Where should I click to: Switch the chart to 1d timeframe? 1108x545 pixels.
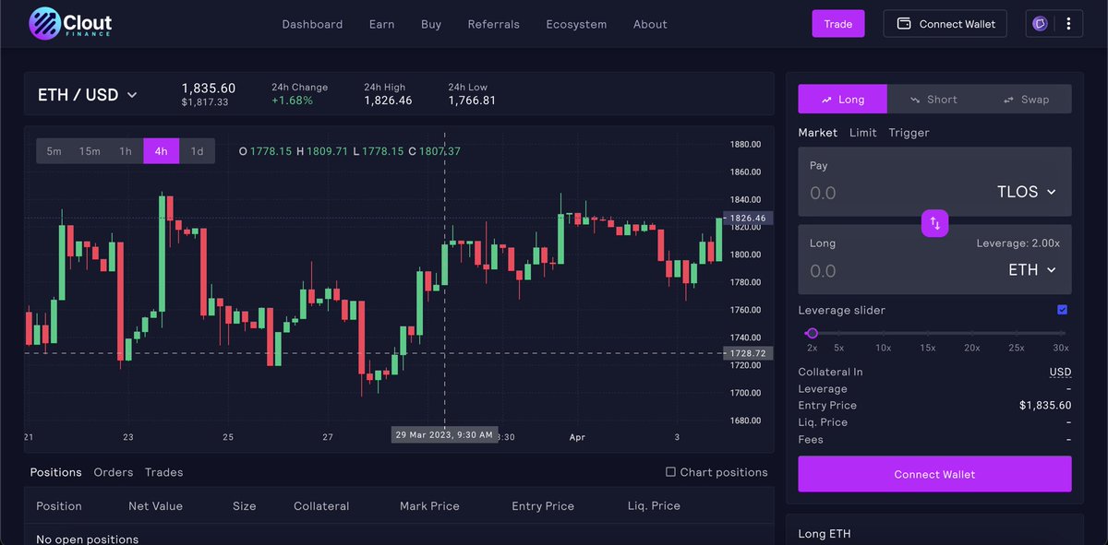point(196,150)
